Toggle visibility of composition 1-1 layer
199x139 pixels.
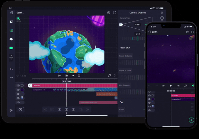click(18, 90)
